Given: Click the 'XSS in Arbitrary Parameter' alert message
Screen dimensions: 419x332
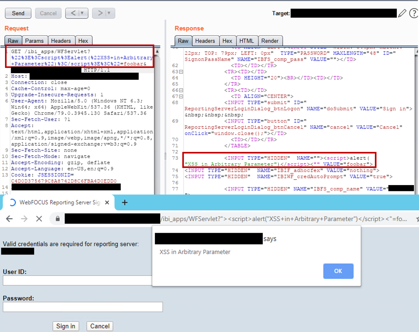Looking at the screenshot, I should [195, 252].
